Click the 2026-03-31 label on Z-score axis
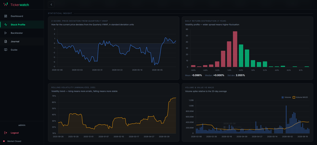Viewport: 317px width, 145px height. point(97,70)
